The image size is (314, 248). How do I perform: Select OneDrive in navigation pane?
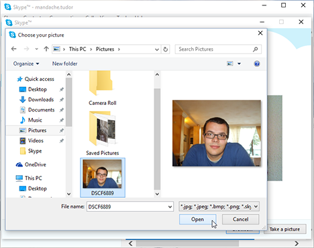click(31, 164)
